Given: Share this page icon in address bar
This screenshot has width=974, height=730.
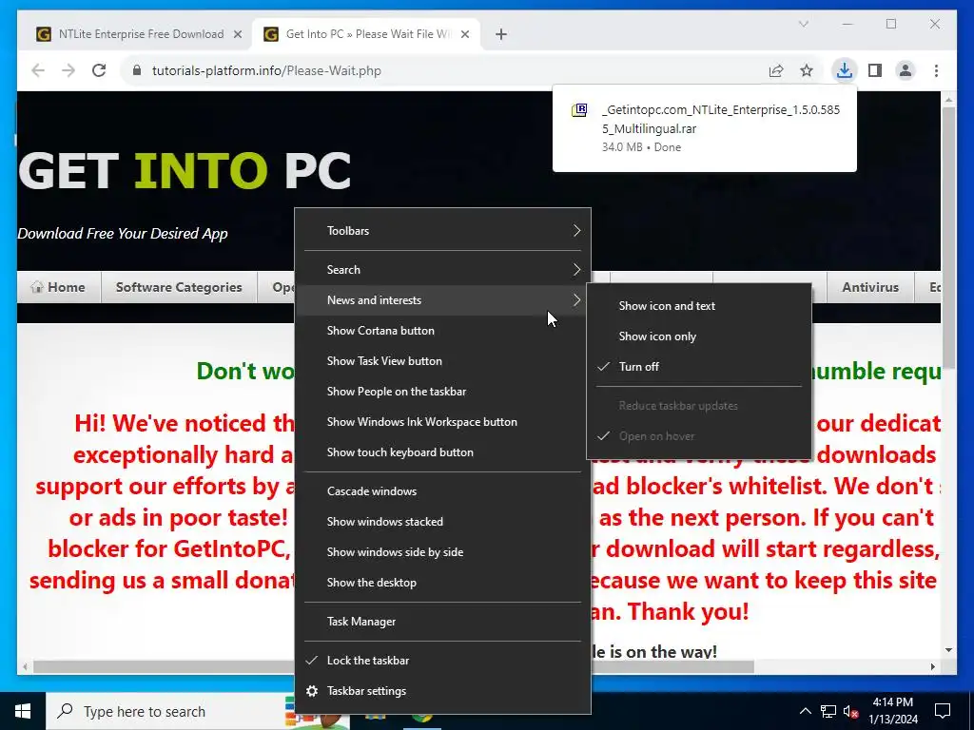Looking at the screenshot, I should pos(776,70).
